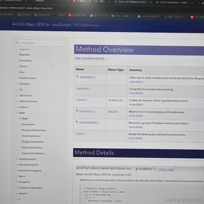The height and width of the screenshot is (204, 204).
Task: Click more details under Complete the current drawing
Action: point(136,93)
